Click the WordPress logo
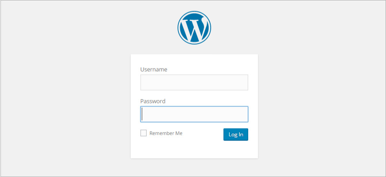Viewport: 386px width, 177px height. point(194,28)
